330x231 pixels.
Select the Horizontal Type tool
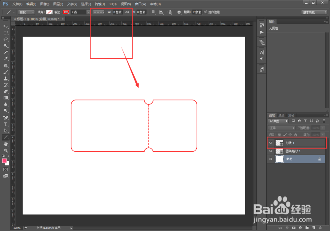click(x=6, y=124)
